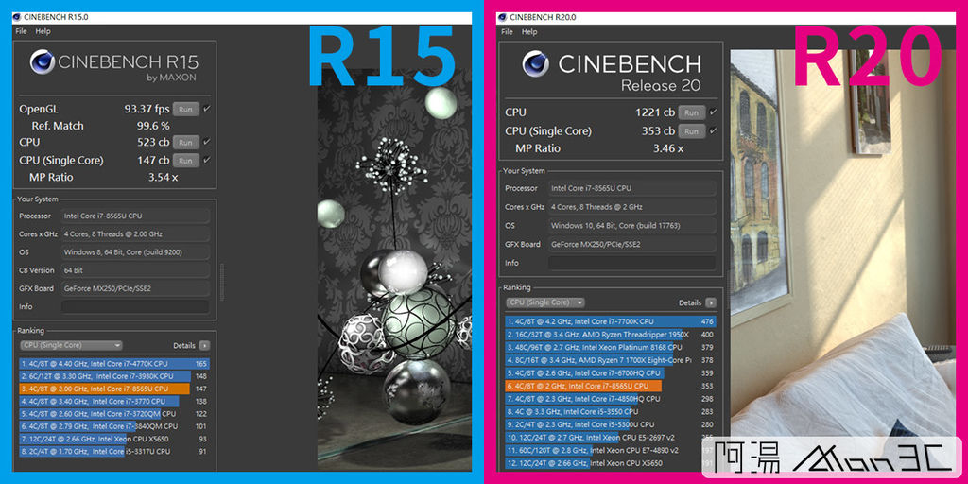Viewport: 968px width, 484px height.
Task: Click the Cinebench R15 sphere logo
Action: pyautogui.click(x=42, y=62)
